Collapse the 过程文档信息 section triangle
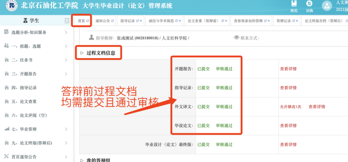Image resolution: width=348 pixels, height=162 pixels. pos(82,53)
